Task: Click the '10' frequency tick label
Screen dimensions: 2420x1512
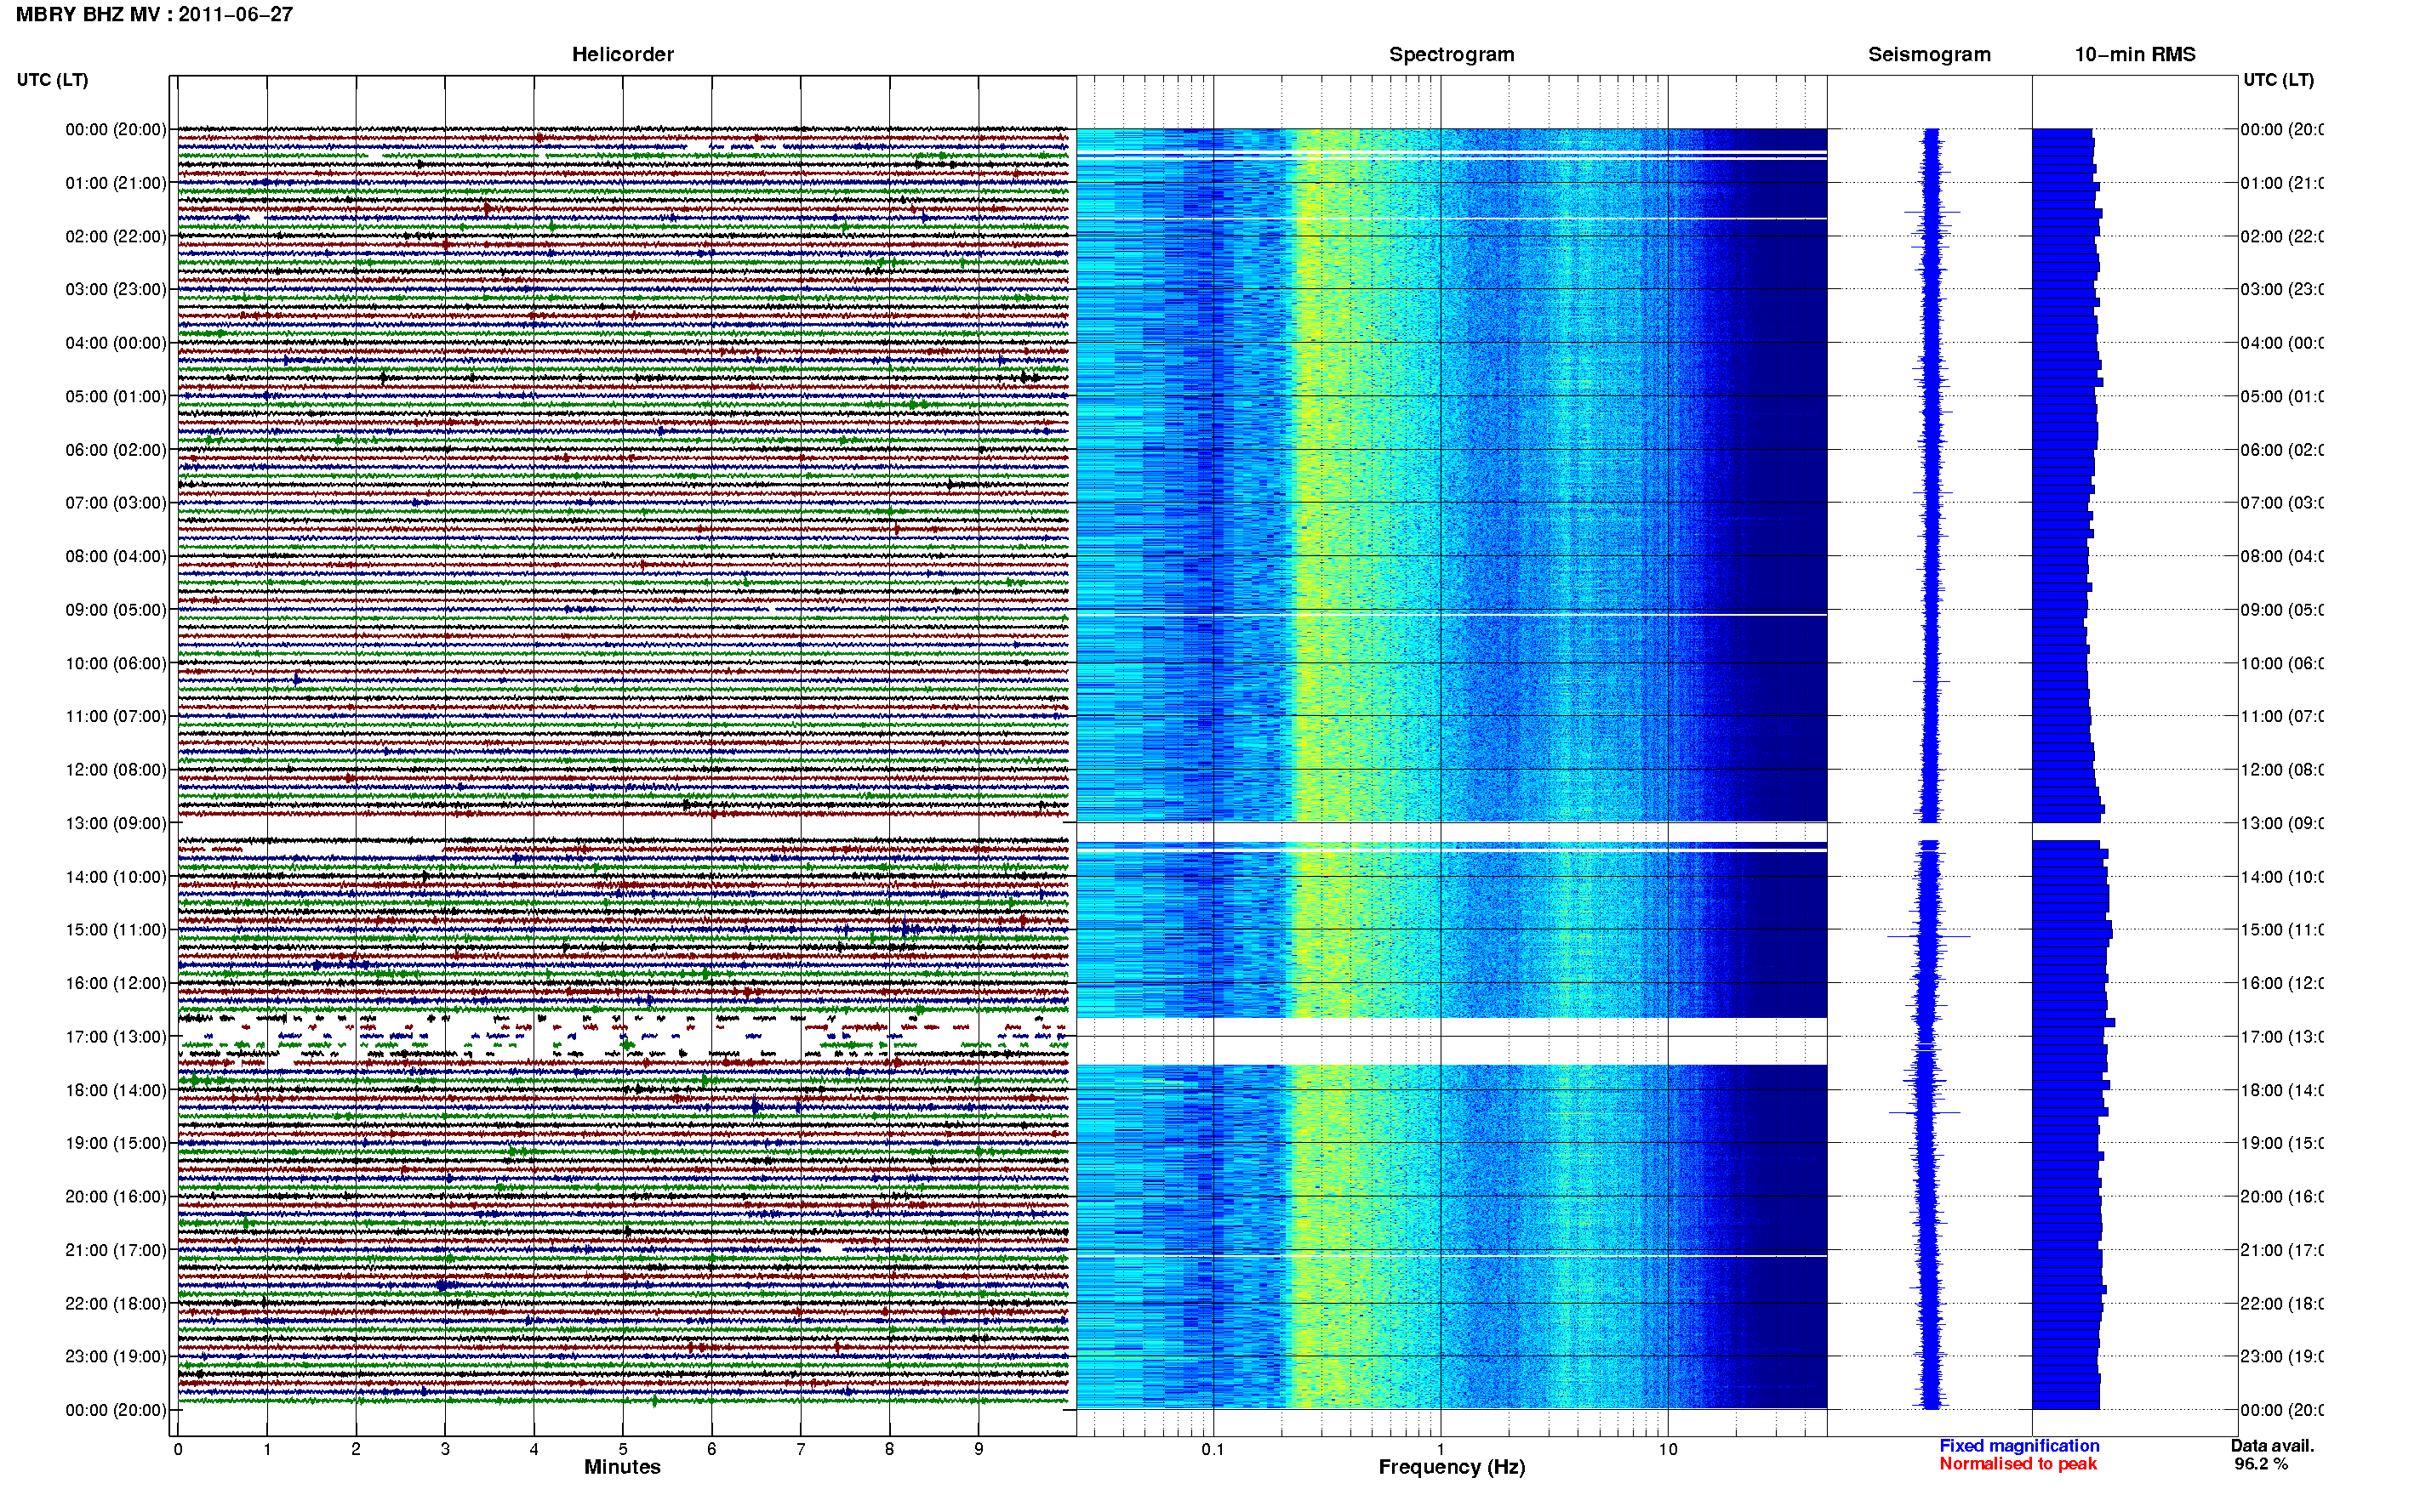Action: point(1667,1449)
